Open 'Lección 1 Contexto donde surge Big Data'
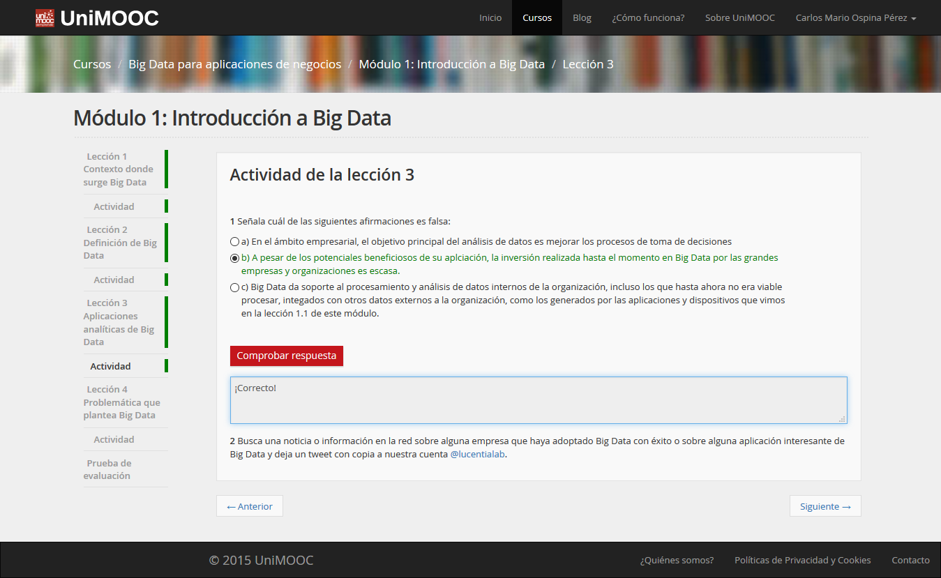 pyautogui.click(x=119, y=169)
